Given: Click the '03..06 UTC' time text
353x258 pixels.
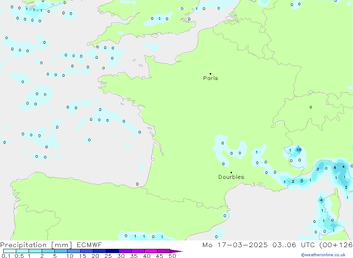Looking at the screenshot, I should click(x=294, y=245).
